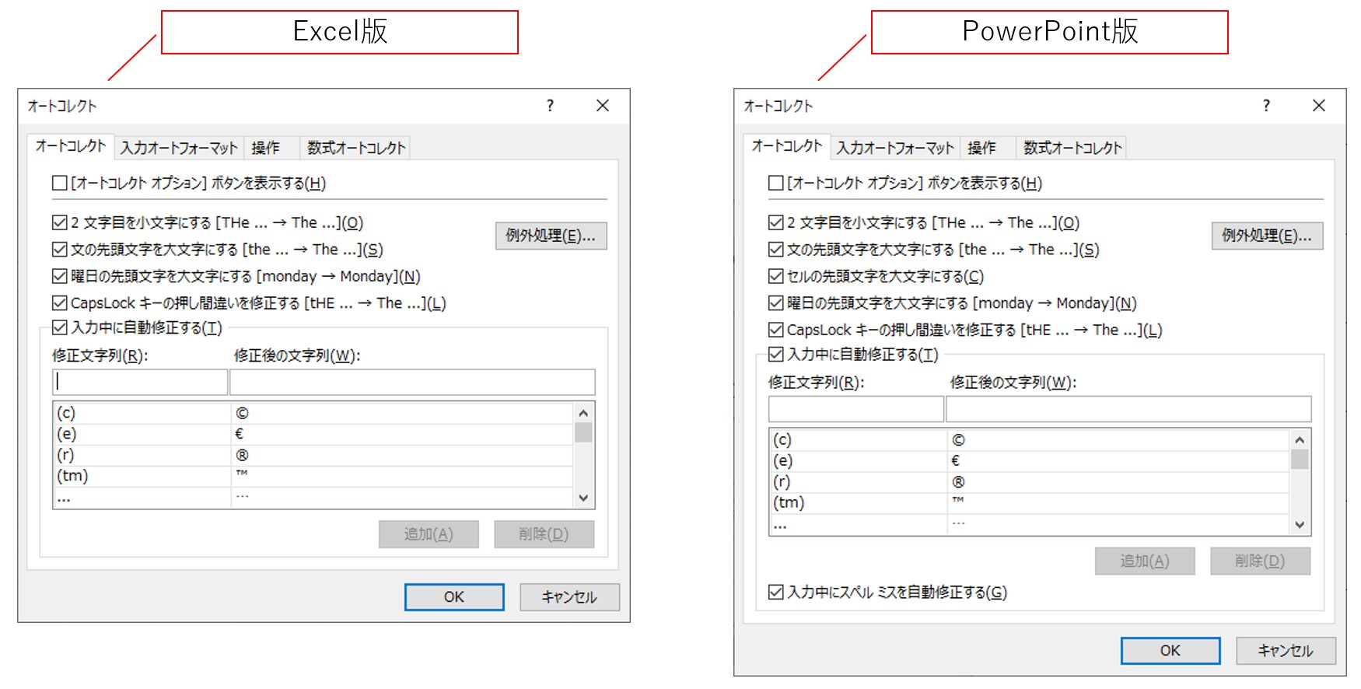Enable [オートコレクト オプション] ボタンを表示する in Excel dialog
Screen dimensions: 1361x689
pos(60,184)
